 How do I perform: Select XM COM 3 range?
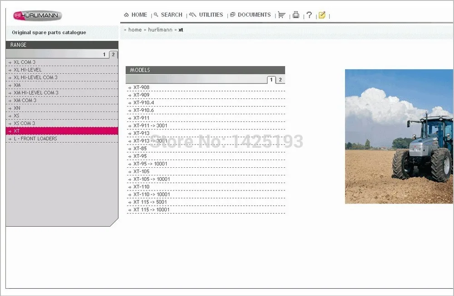click(62, 100)
